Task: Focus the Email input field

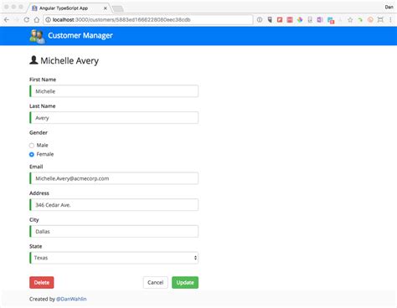Action: [x=114, y=178]
